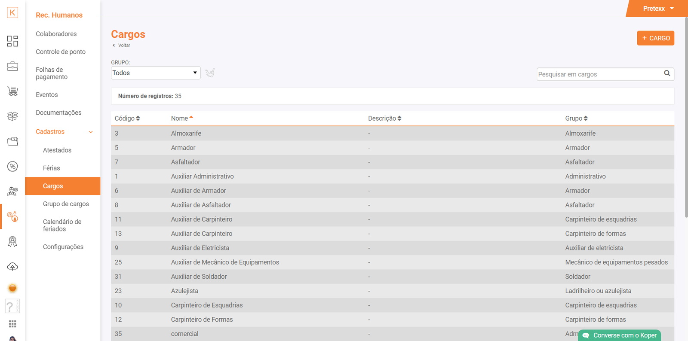
Task: Click the magnifier search icon
Action: click(667, 73)
